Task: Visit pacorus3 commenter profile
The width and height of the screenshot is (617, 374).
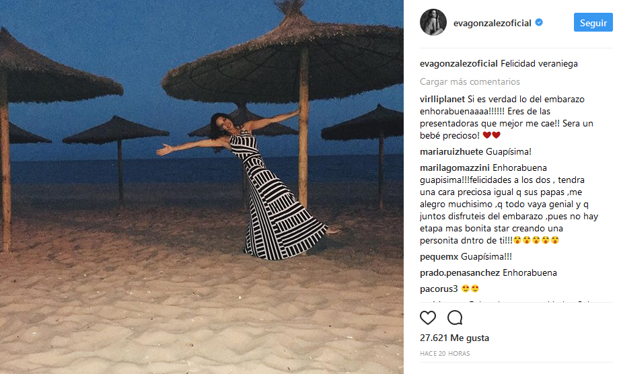Action: [x=439, y=289]
